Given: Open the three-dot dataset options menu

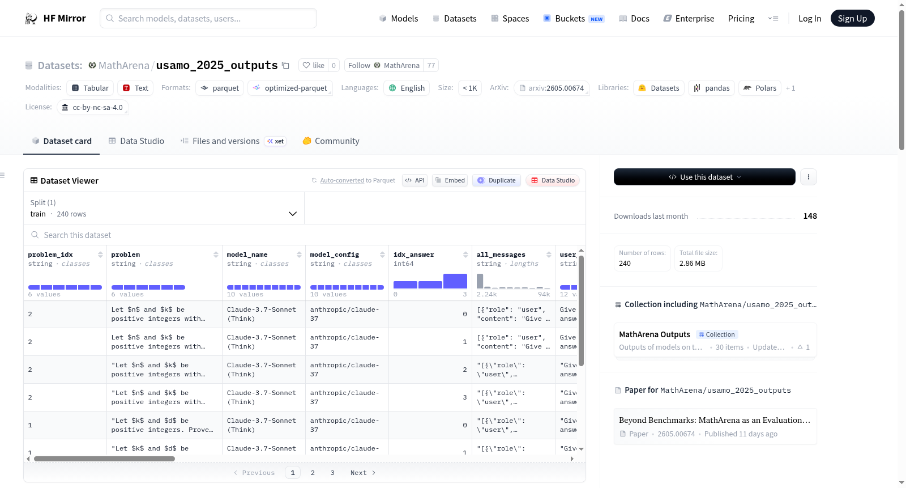Looking at the screenshot, I should (x=808, y=177).
